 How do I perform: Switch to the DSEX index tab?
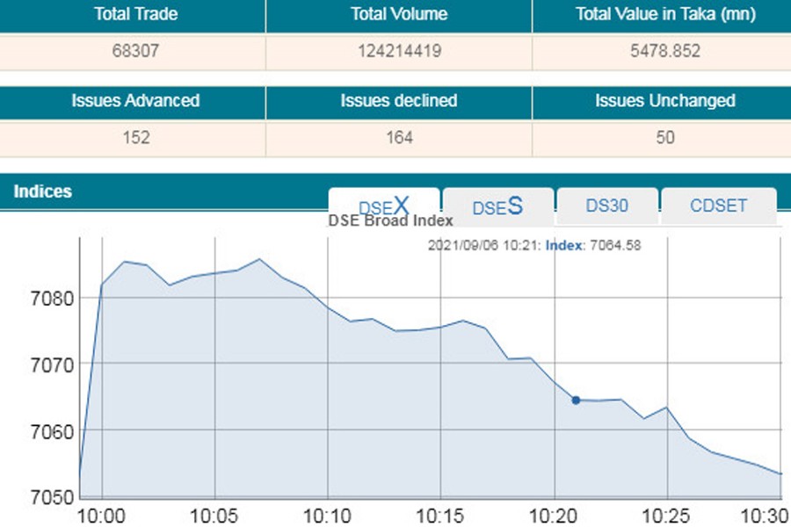click(x=384, y=206)
